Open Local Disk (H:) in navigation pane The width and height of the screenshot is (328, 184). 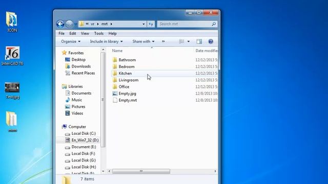pos(84,167)
